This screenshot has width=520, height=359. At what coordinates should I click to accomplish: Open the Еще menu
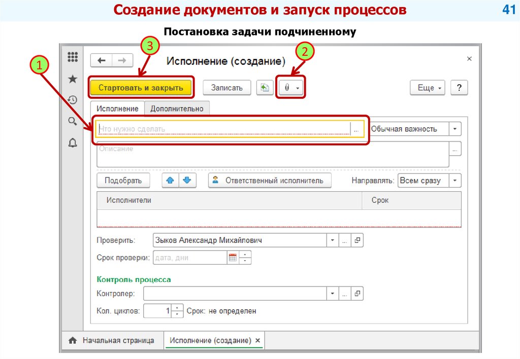point(428,88)
